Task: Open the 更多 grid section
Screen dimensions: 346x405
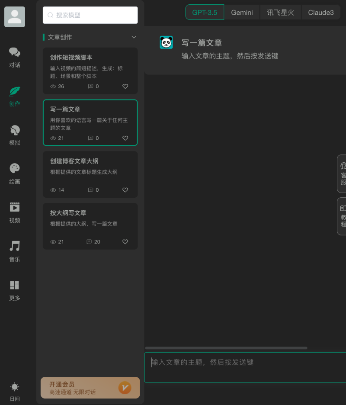Action: [15, 291]
